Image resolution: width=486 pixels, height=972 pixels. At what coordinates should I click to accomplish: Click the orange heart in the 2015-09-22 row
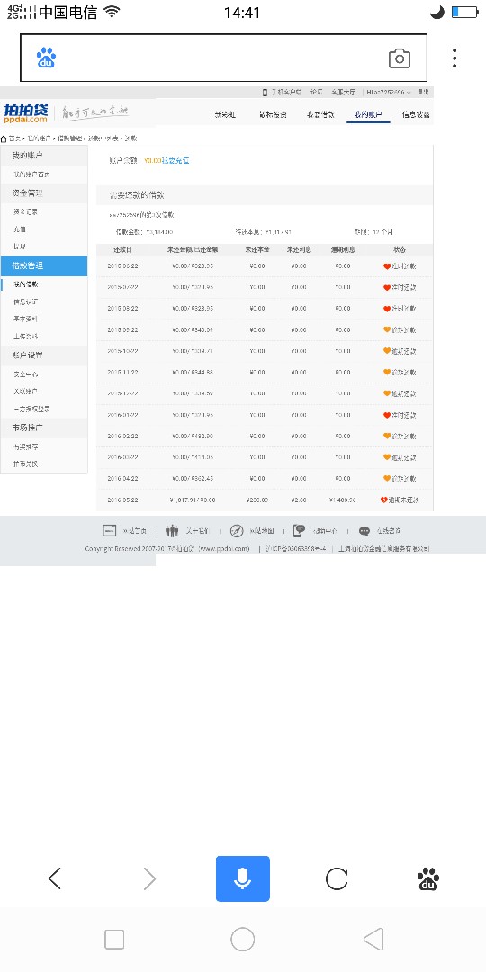coord(387,329)
